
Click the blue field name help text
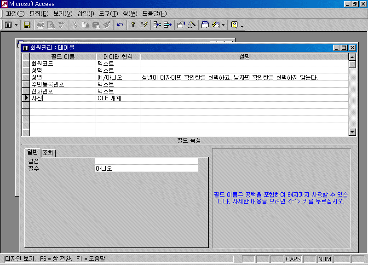281,198
